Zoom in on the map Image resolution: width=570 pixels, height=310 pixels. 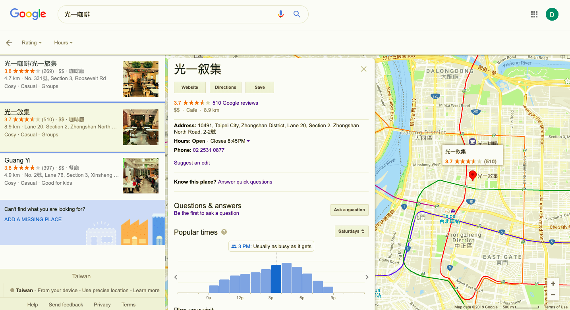(553, 284)
